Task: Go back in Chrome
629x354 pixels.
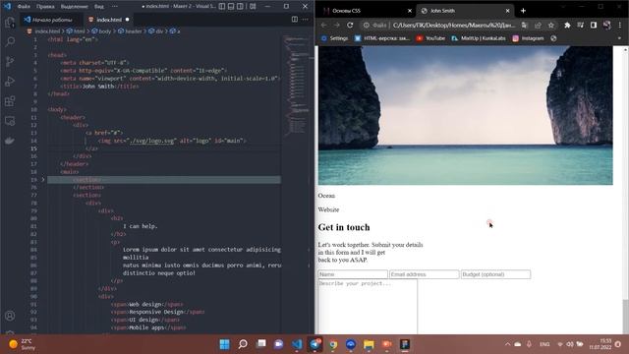Action: pyautogui.click(x=323, y=25)
